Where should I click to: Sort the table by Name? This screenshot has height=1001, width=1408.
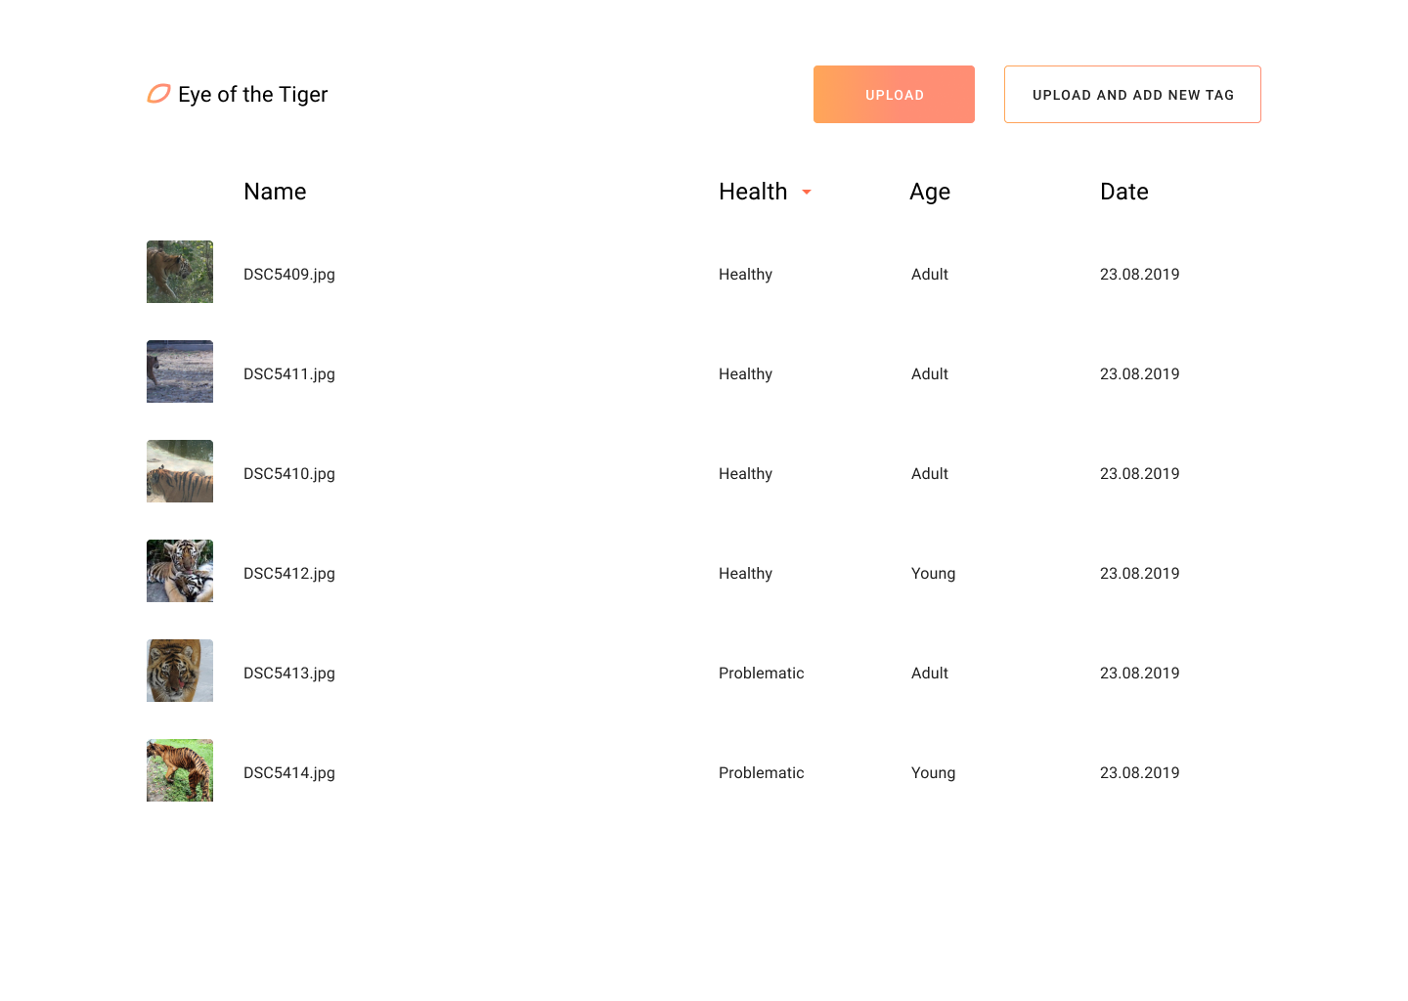[x=275, y=192]
